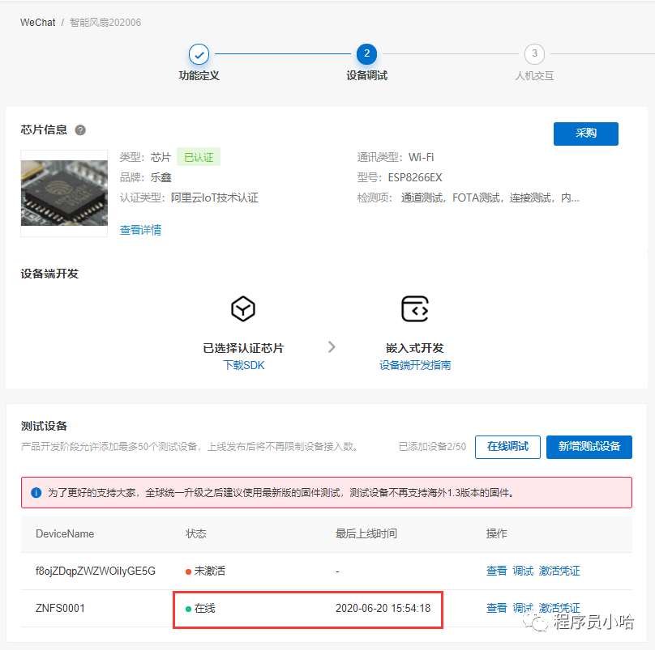
Task: Click the embedded development code icon
Action: [414, 308]
